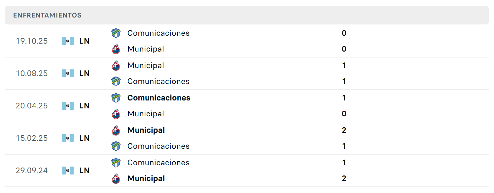Click Guatemala flag icon for 20.04.25 match
The height and width of the screenshot is (193, 494).
point(68,106)
